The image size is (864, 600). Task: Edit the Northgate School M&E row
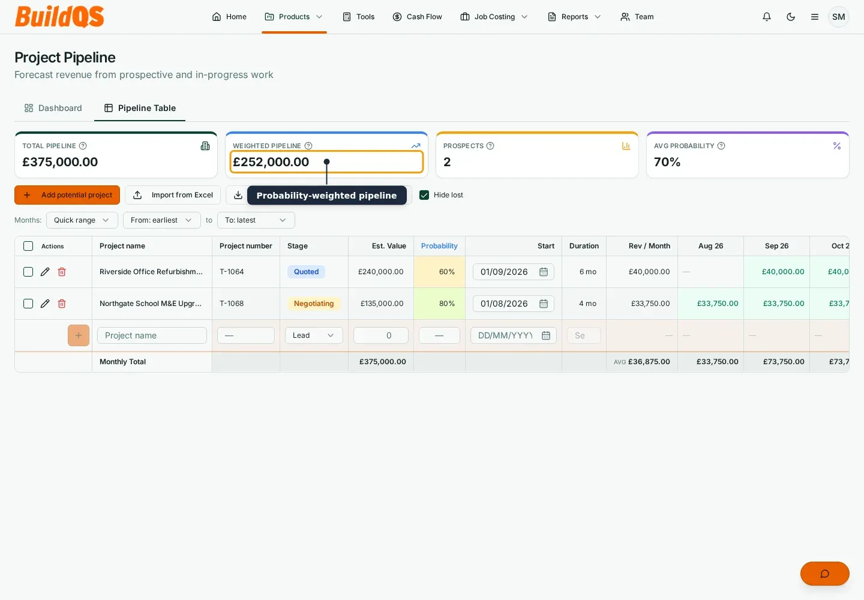[45, 304]
